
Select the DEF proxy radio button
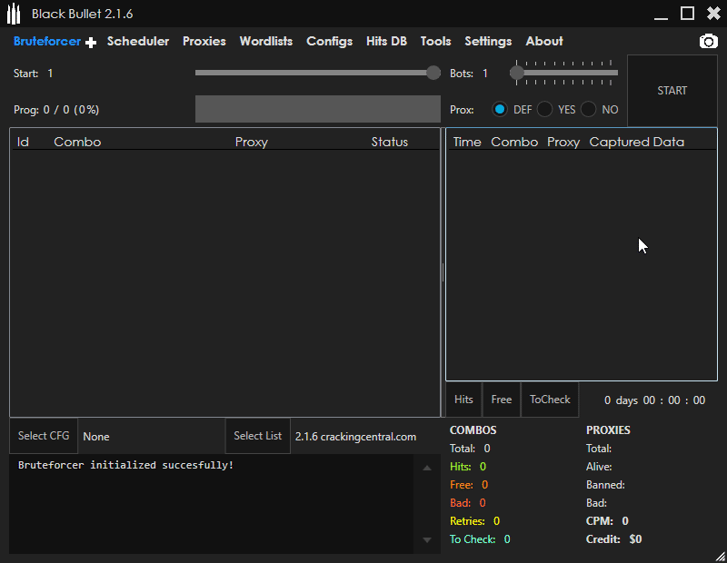(x=500, y=109)
